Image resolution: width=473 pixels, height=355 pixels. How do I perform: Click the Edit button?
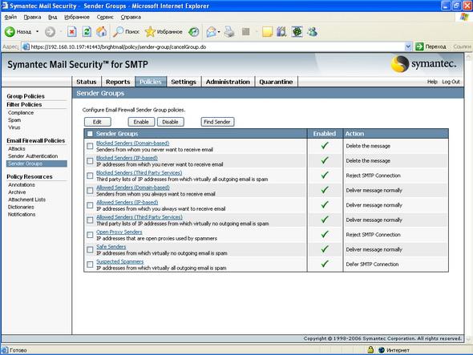[x=97, y=122]
